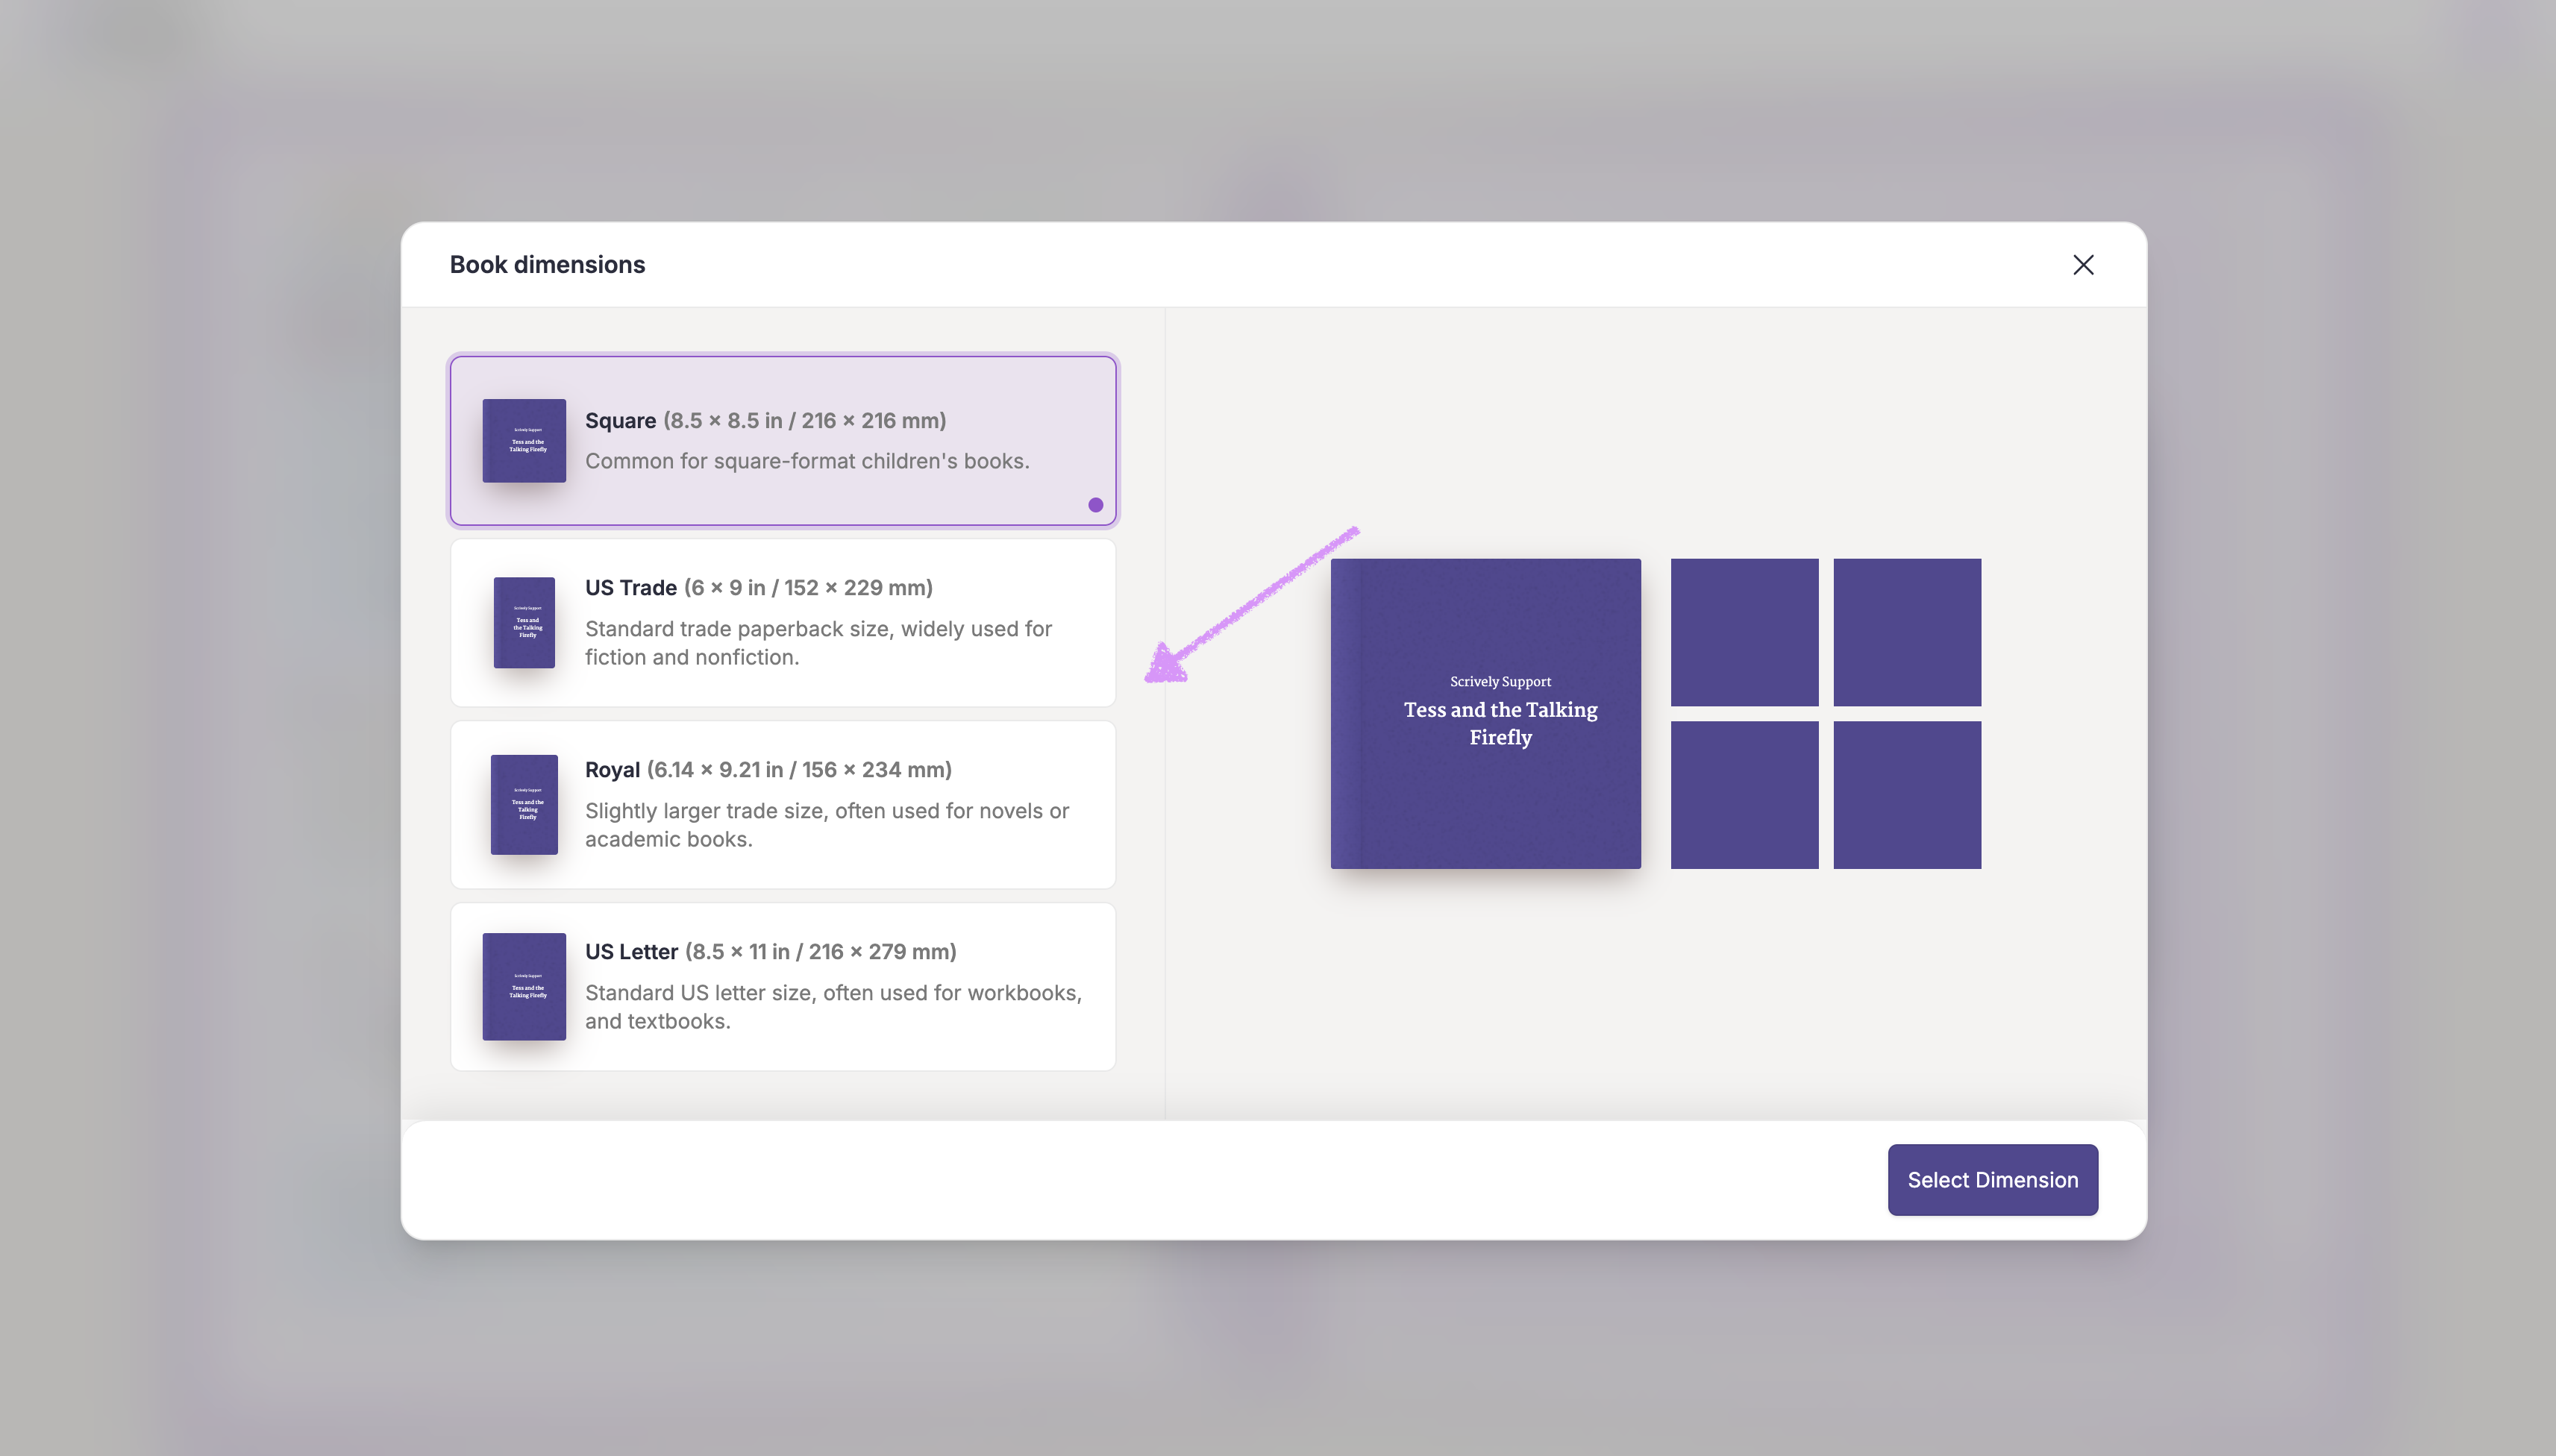Click the US Letter cover thumbnail
The image size is (2556, 1456).
[524, 986]
